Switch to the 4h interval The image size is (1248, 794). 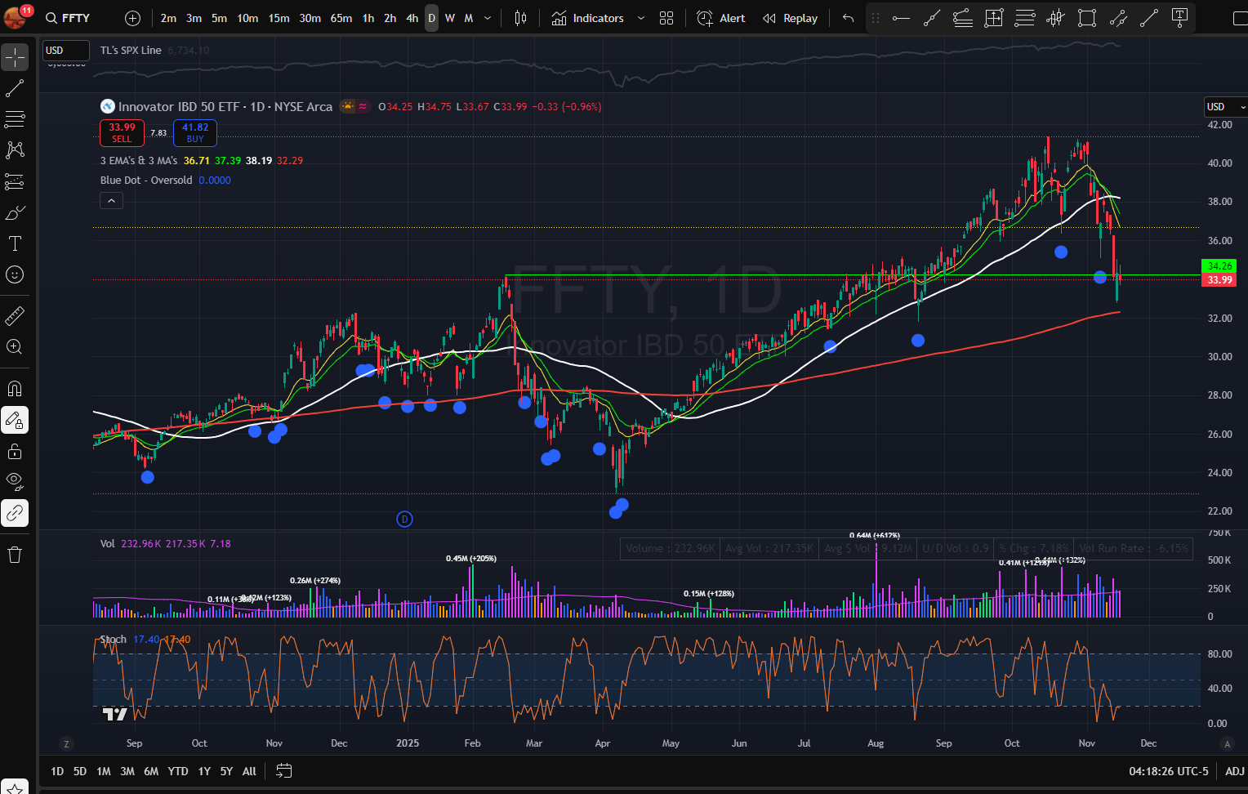click(x=412, y=18)
